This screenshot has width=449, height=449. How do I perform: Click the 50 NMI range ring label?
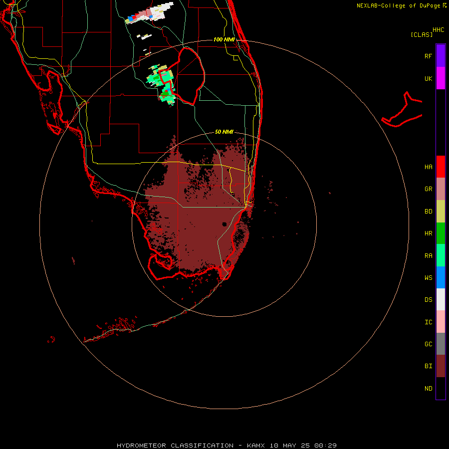point(224,132)
